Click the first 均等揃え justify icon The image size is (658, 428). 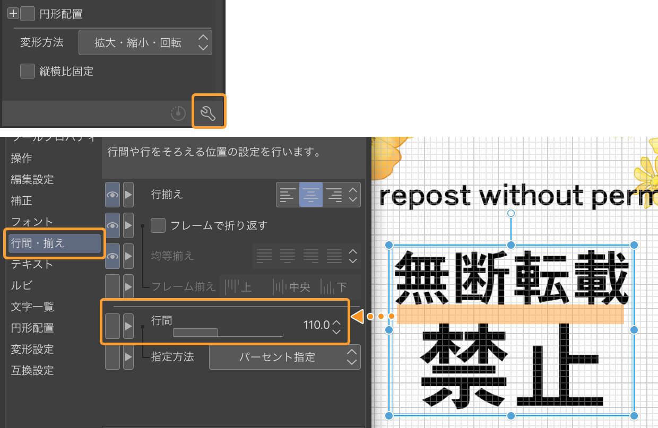pyautogui.click(x=264, y=256)
